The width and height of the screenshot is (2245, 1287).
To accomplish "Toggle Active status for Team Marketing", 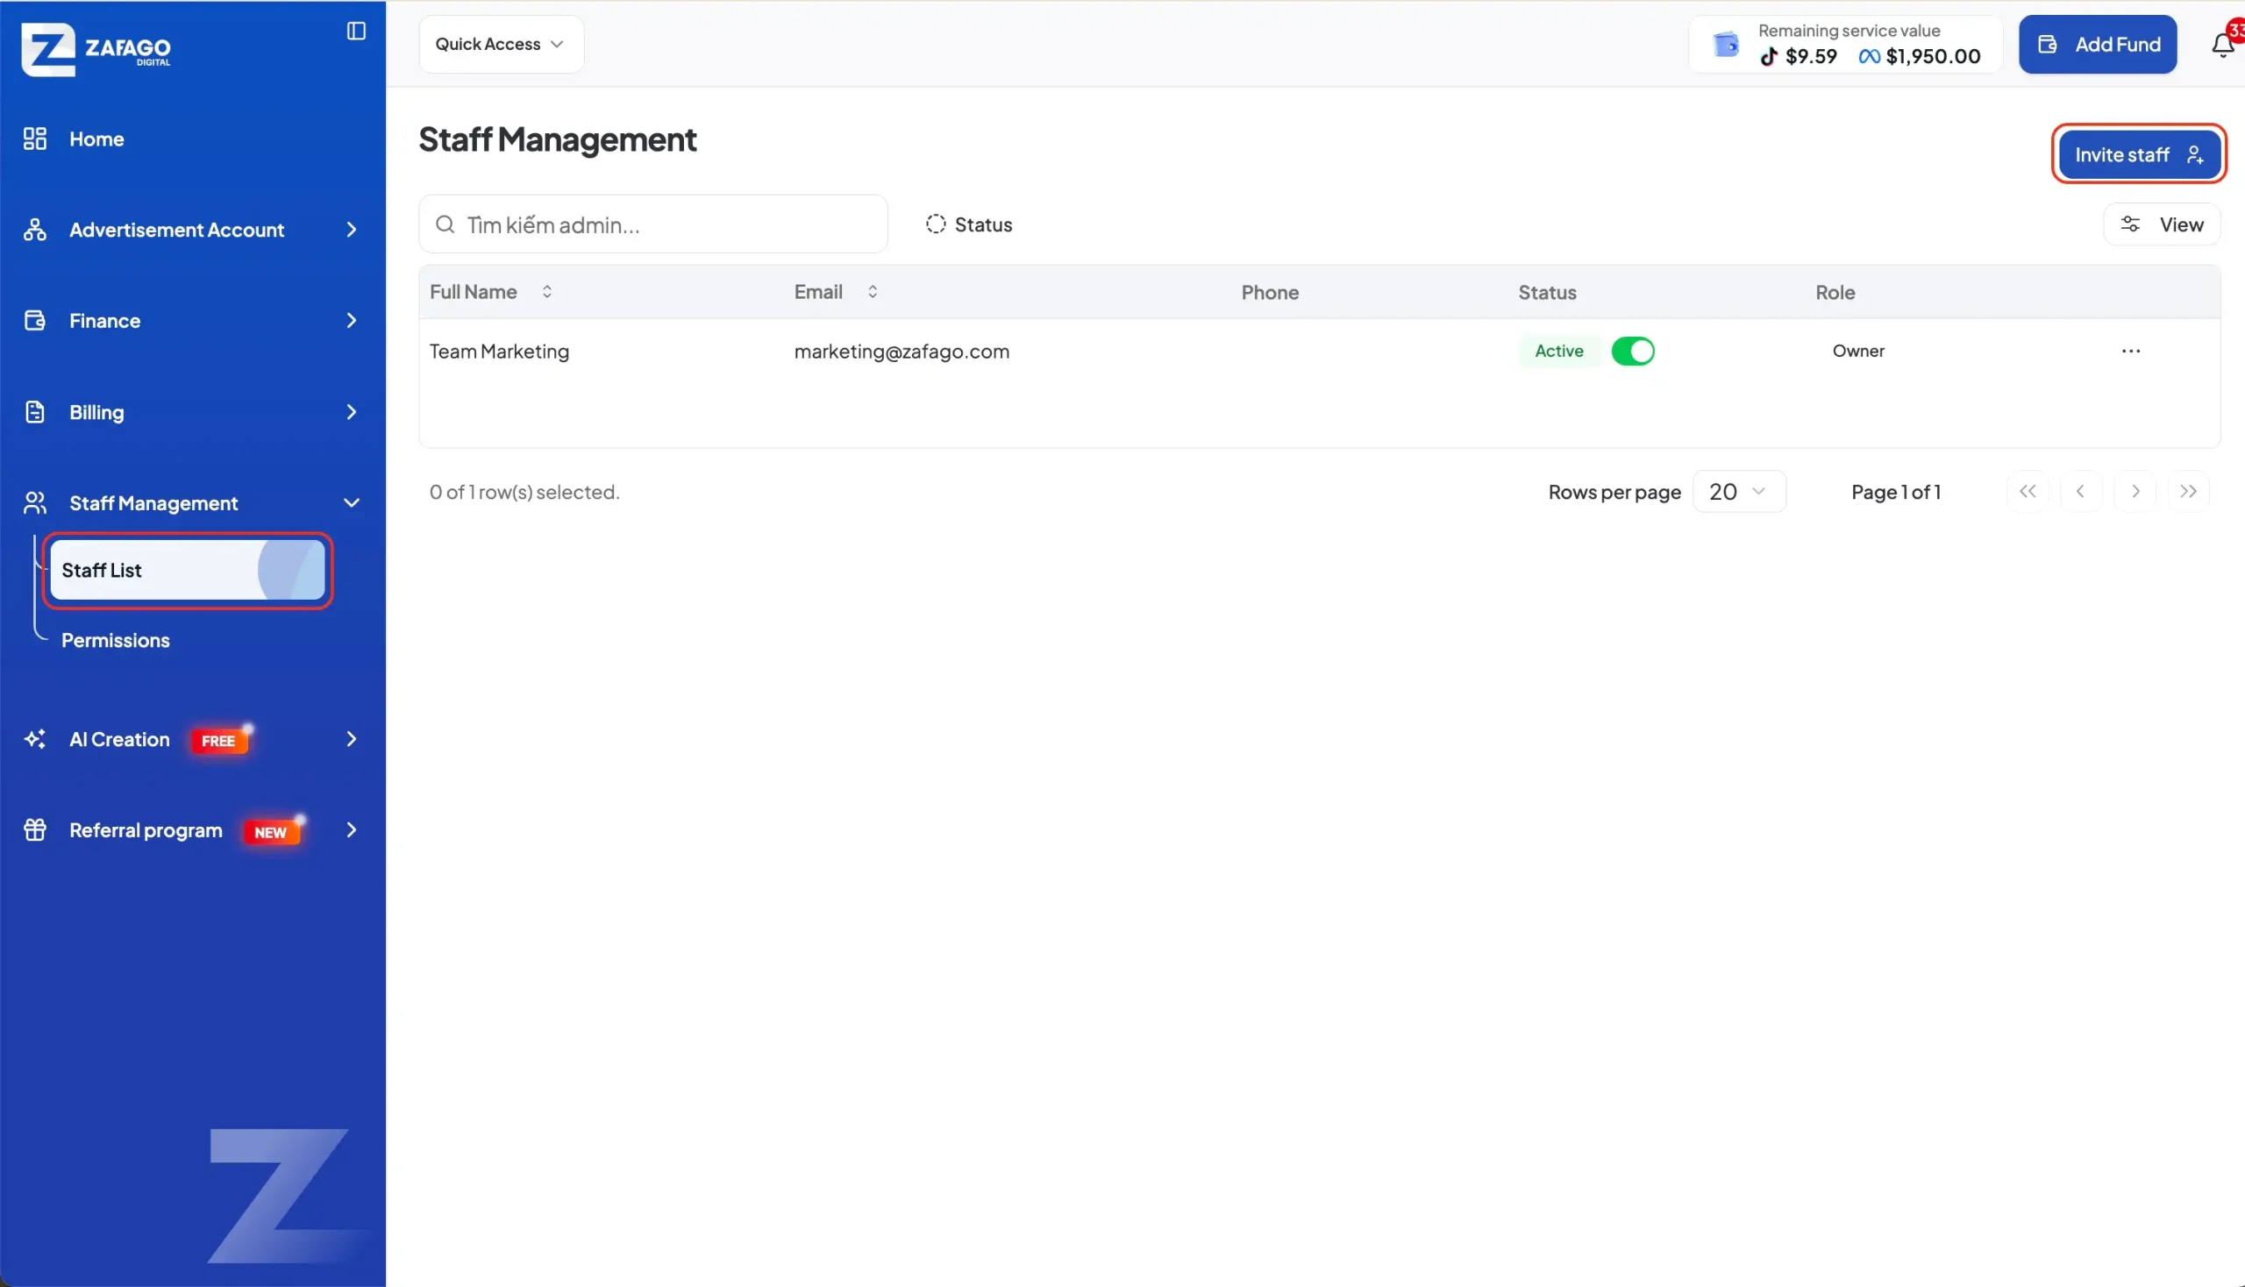I will [x=1632, y=352].
